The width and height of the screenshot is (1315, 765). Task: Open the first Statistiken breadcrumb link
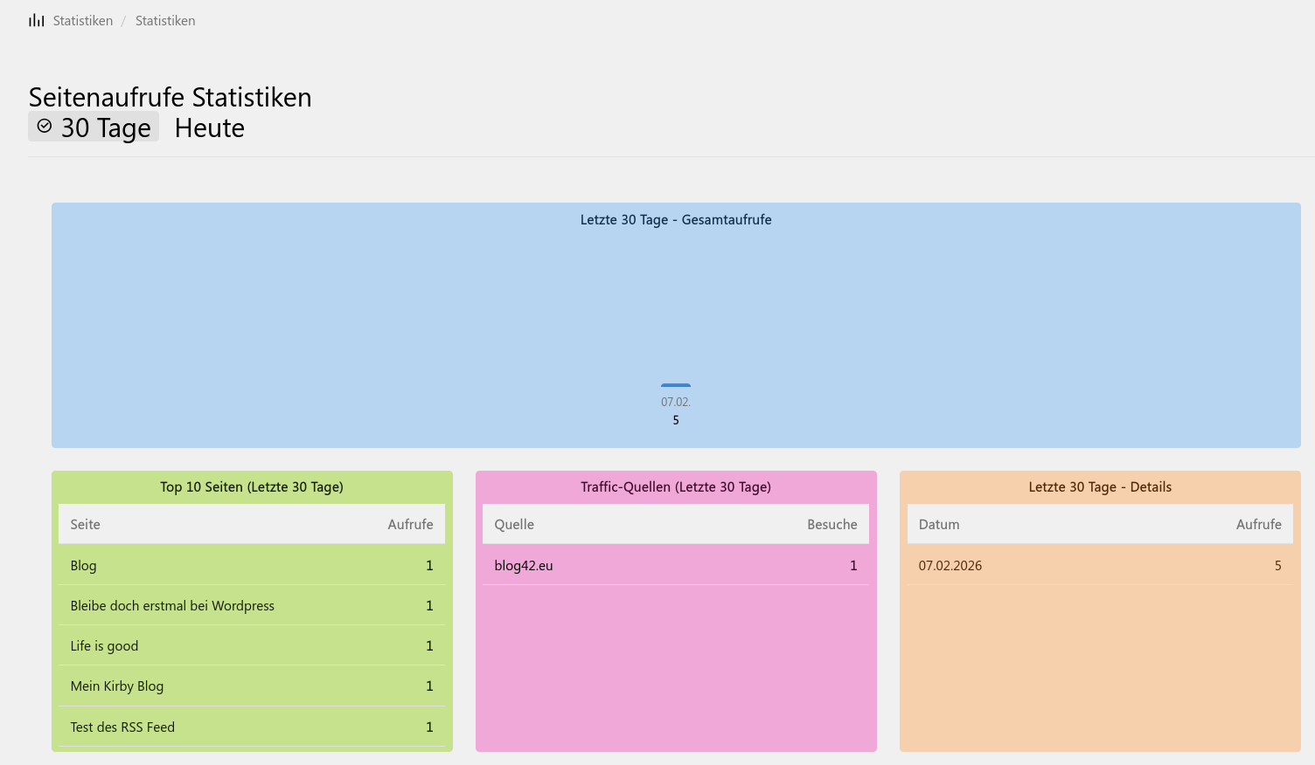[x=83, y=21]
